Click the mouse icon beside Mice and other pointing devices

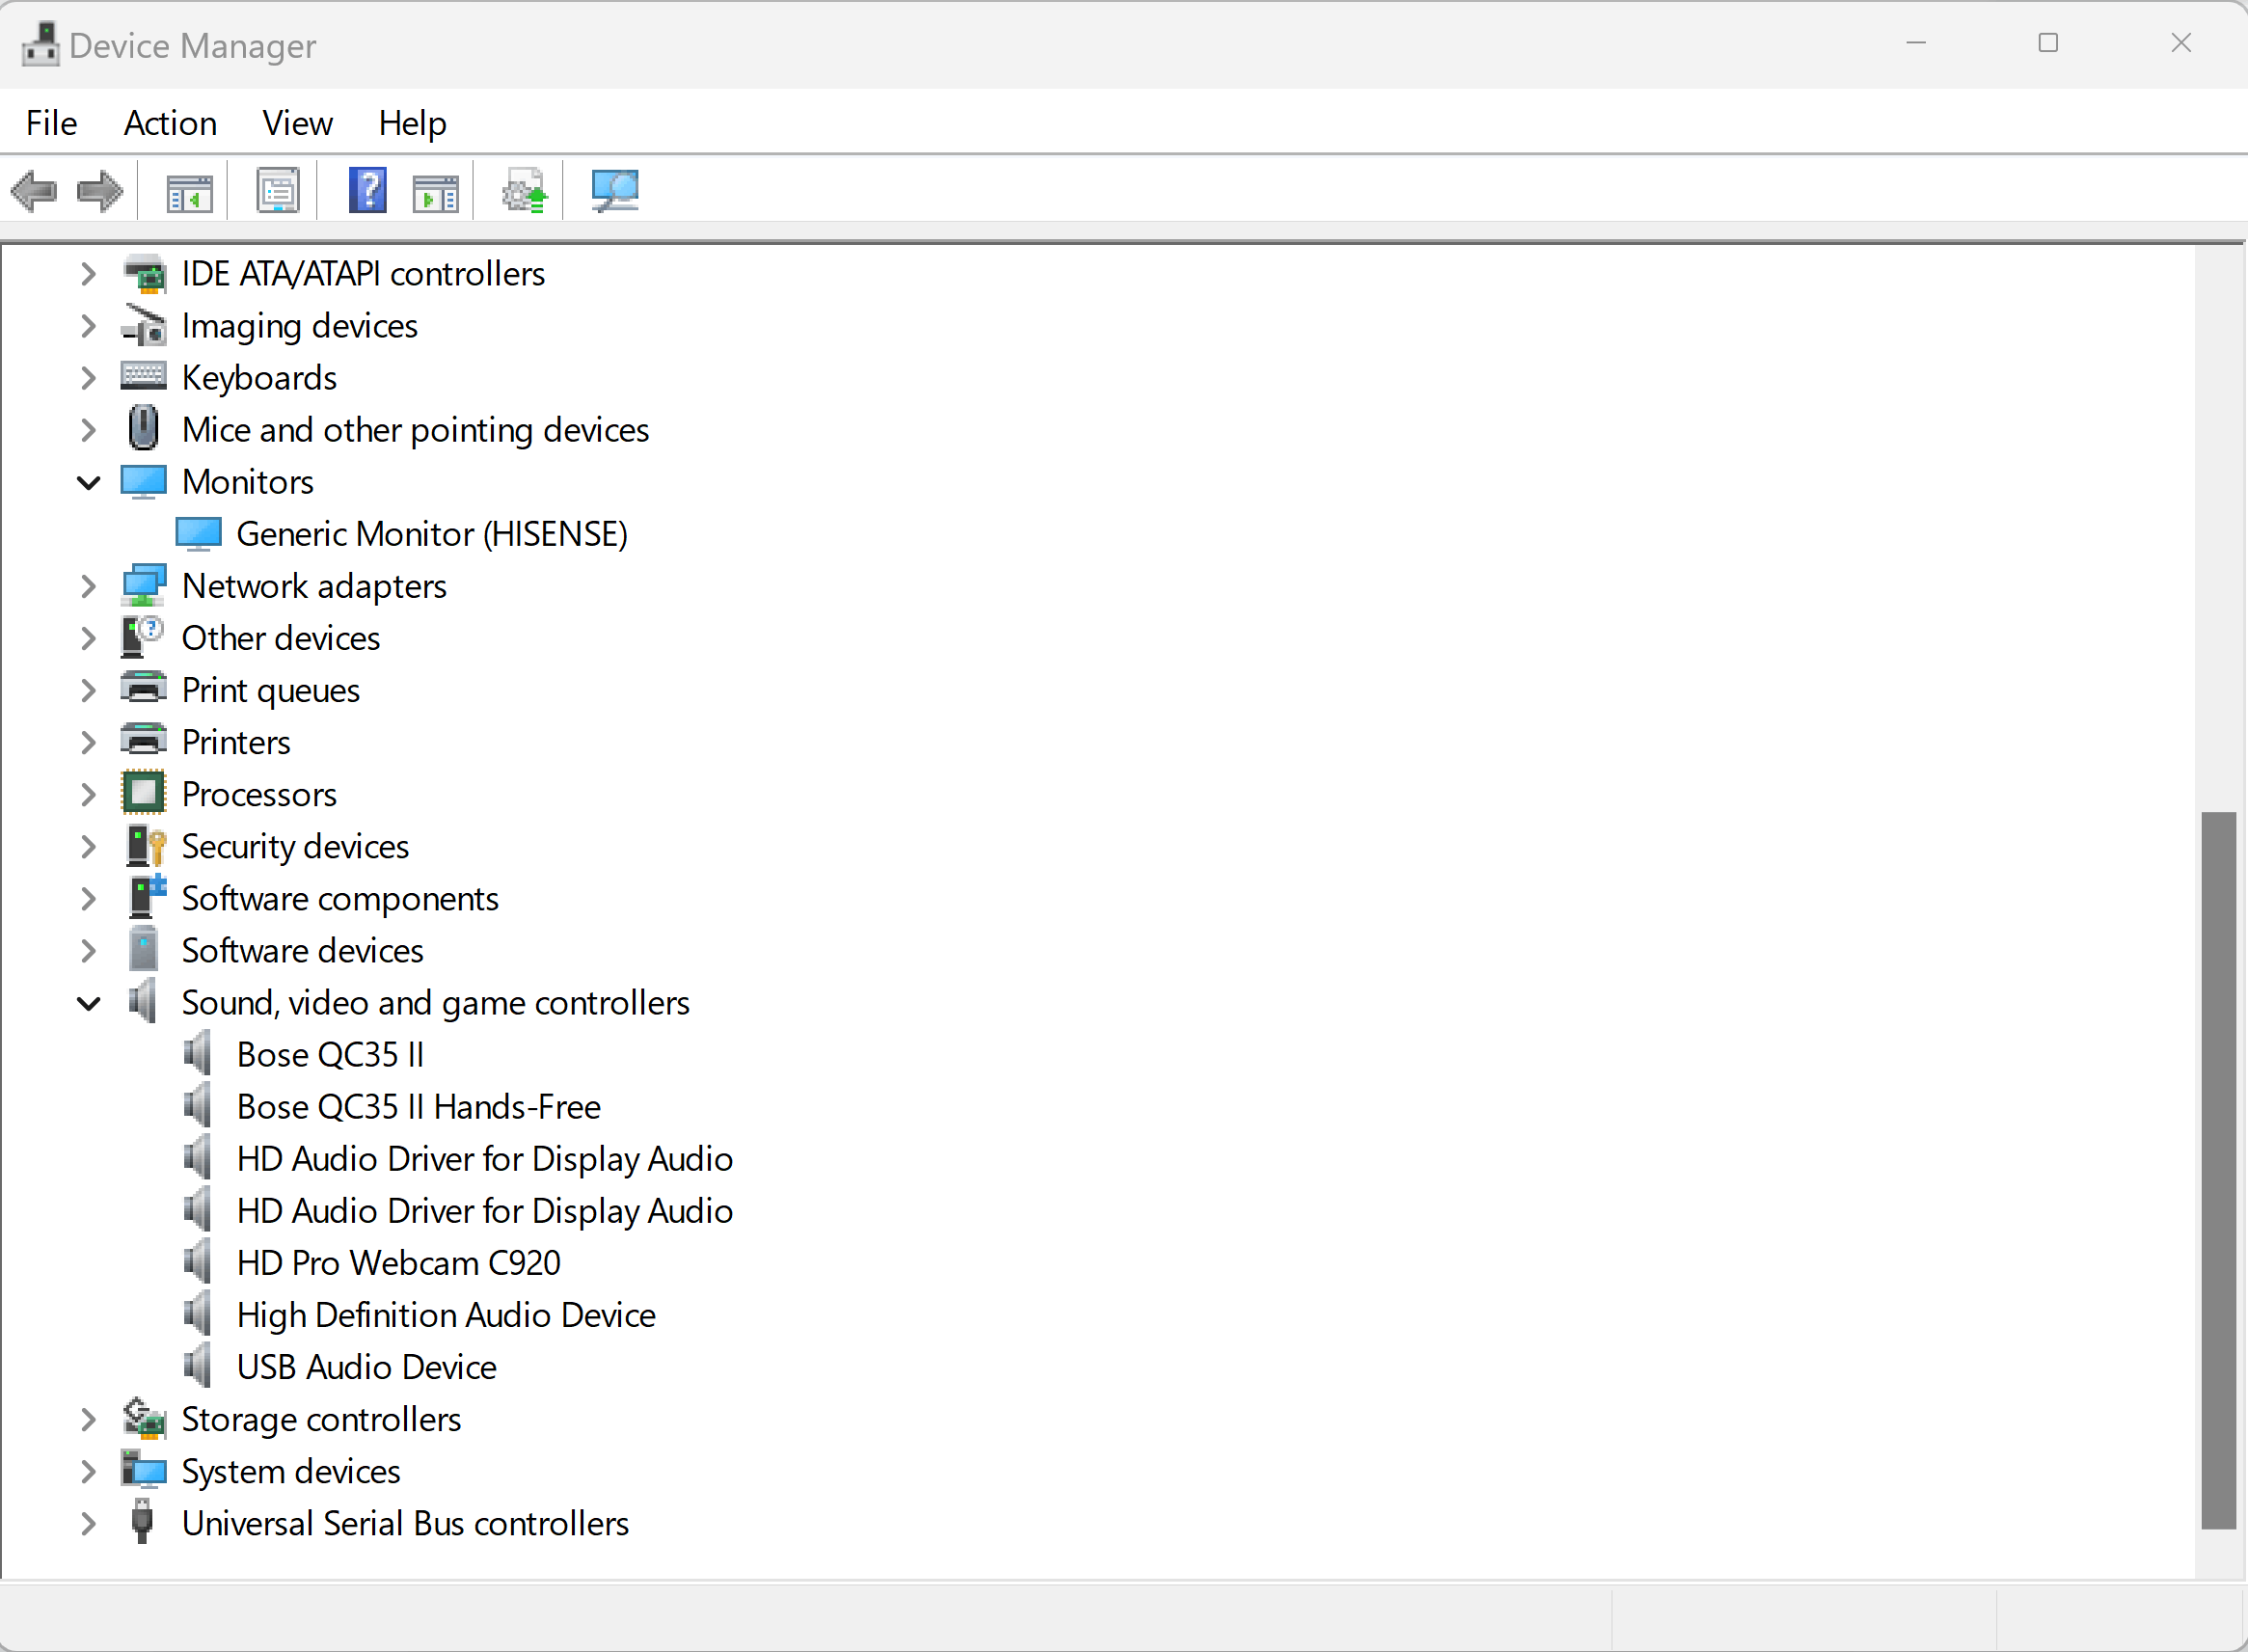[144, 428]
